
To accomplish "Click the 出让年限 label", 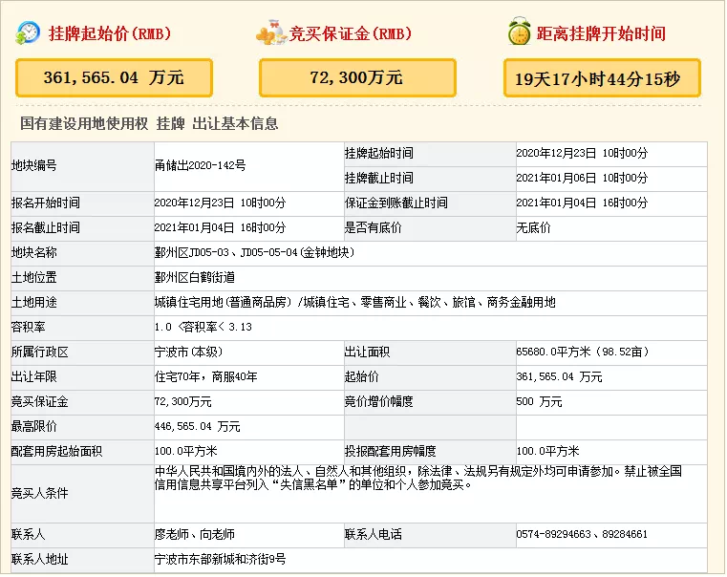I will point(33,376).
